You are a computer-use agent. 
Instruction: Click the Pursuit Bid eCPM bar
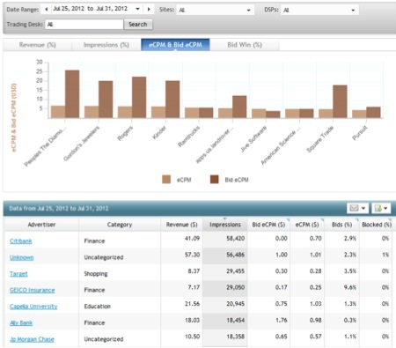tap(373, 113)
